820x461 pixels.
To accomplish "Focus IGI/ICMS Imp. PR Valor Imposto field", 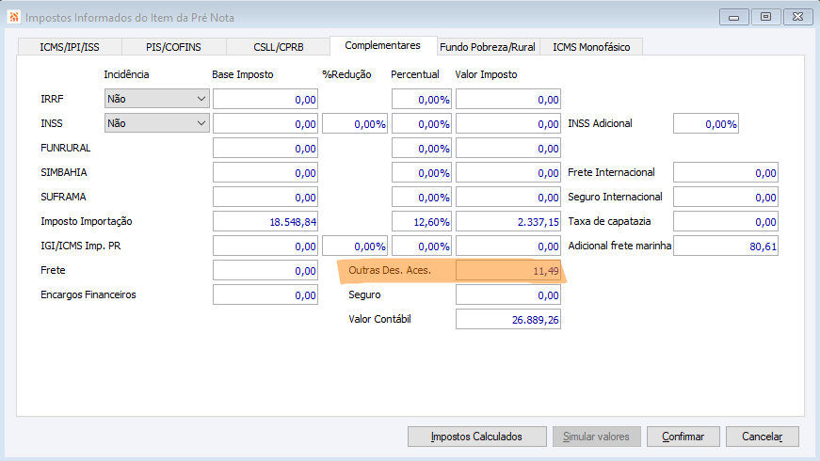I will pyautogui.click(x=508, y=246).
